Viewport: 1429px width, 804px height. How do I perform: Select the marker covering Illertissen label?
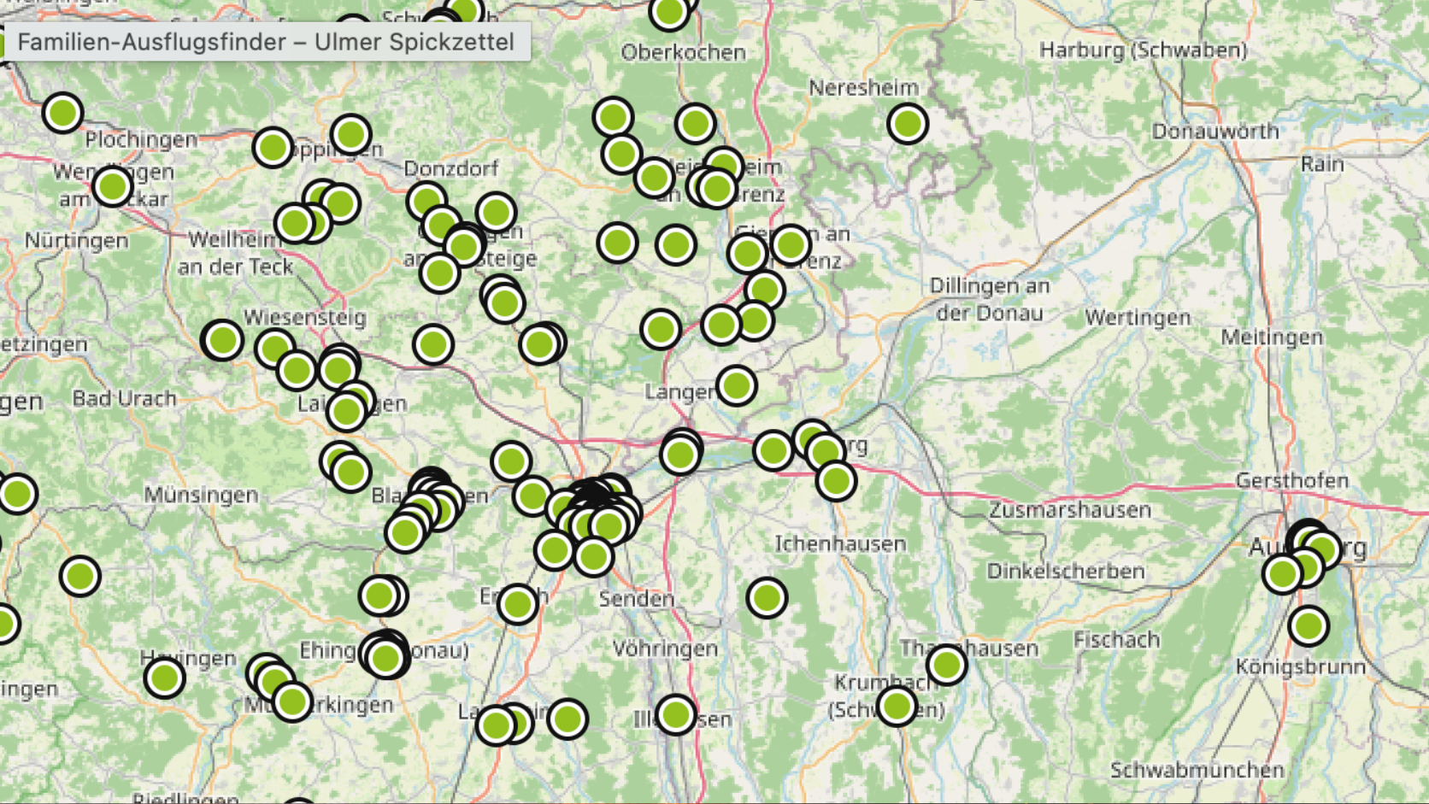tap(675, 714)
